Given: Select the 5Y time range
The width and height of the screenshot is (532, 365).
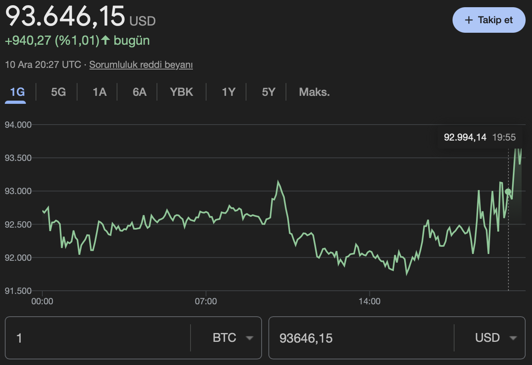Looking at the screenshot, I should [x=268, y=92].
